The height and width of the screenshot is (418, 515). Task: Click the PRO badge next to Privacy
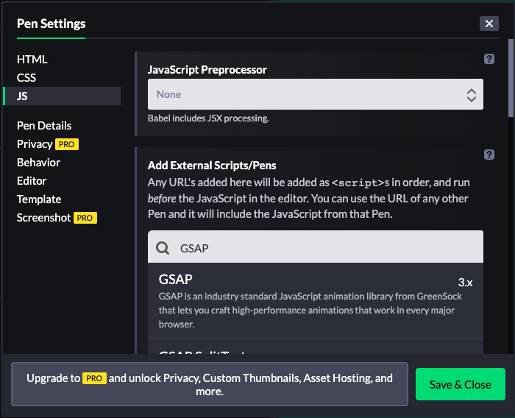click(x=67, y=144)
